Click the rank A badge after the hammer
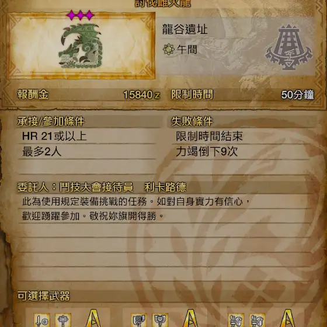The height and width of the screenshot is (327, 327). [93, 318]
